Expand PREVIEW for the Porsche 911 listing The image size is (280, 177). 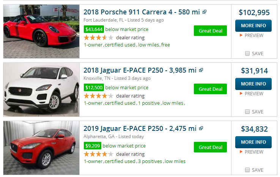[252, 36]
